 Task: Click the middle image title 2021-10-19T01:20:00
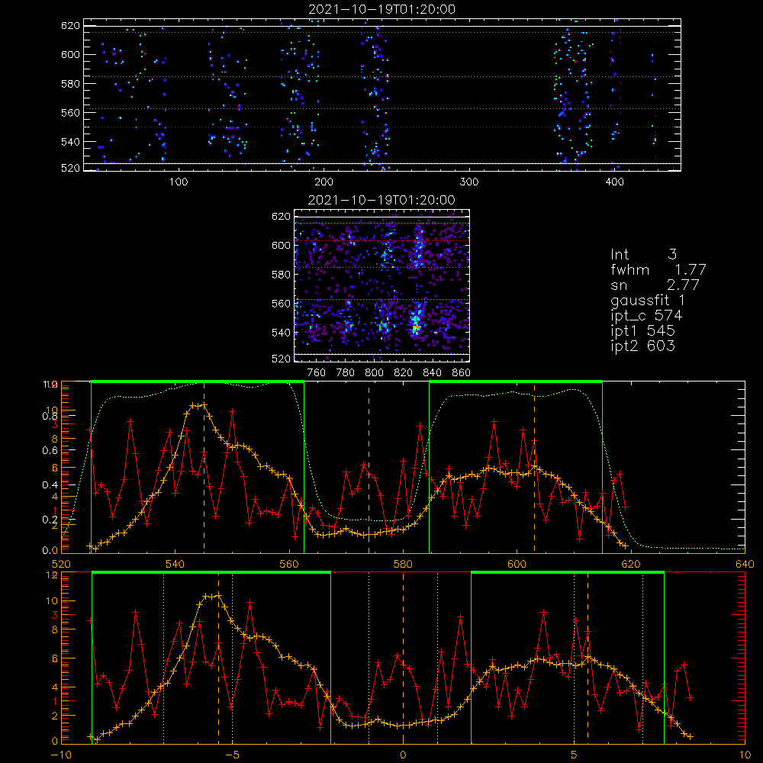click(x=381, y=200)
